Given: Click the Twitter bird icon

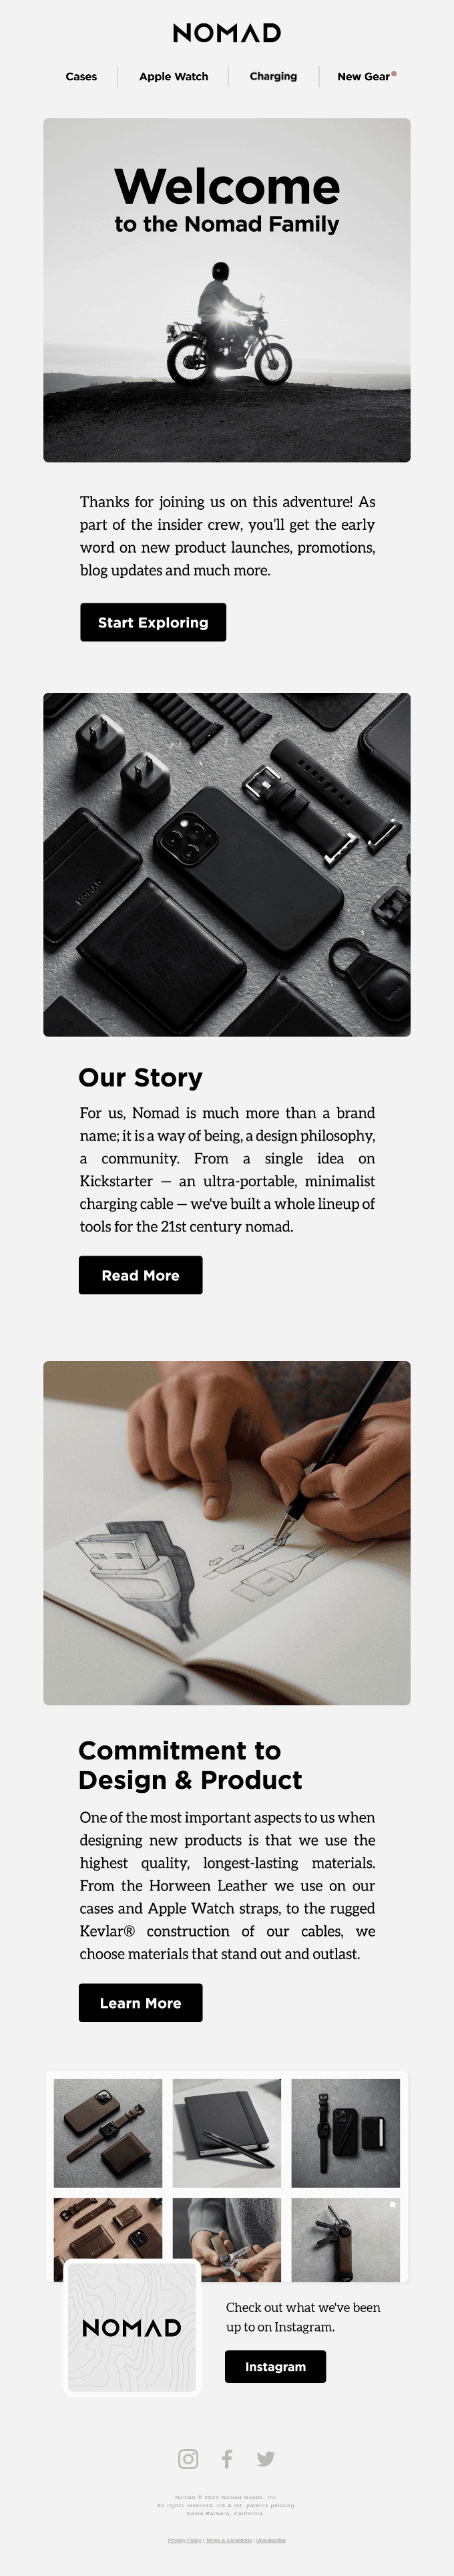Looking at the screenshot, I should (265, 2458).
